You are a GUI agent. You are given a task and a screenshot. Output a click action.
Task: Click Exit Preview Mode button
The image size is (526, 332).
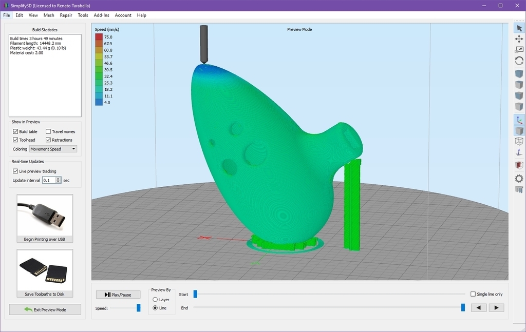(45, 309)
